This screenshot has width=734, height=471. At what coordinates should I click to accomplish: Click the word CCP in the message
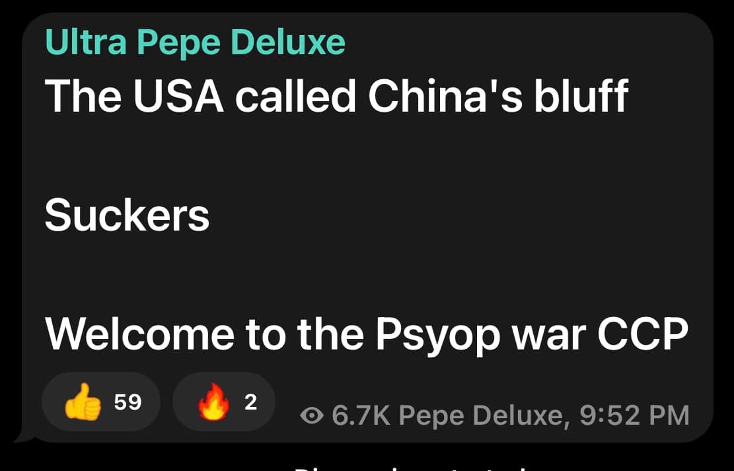click(x=643, y=334)
